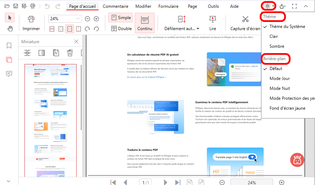This screenshot has width=315, height=185.
Task: Click the Imprimer printer button
Action: click(31, 23)
